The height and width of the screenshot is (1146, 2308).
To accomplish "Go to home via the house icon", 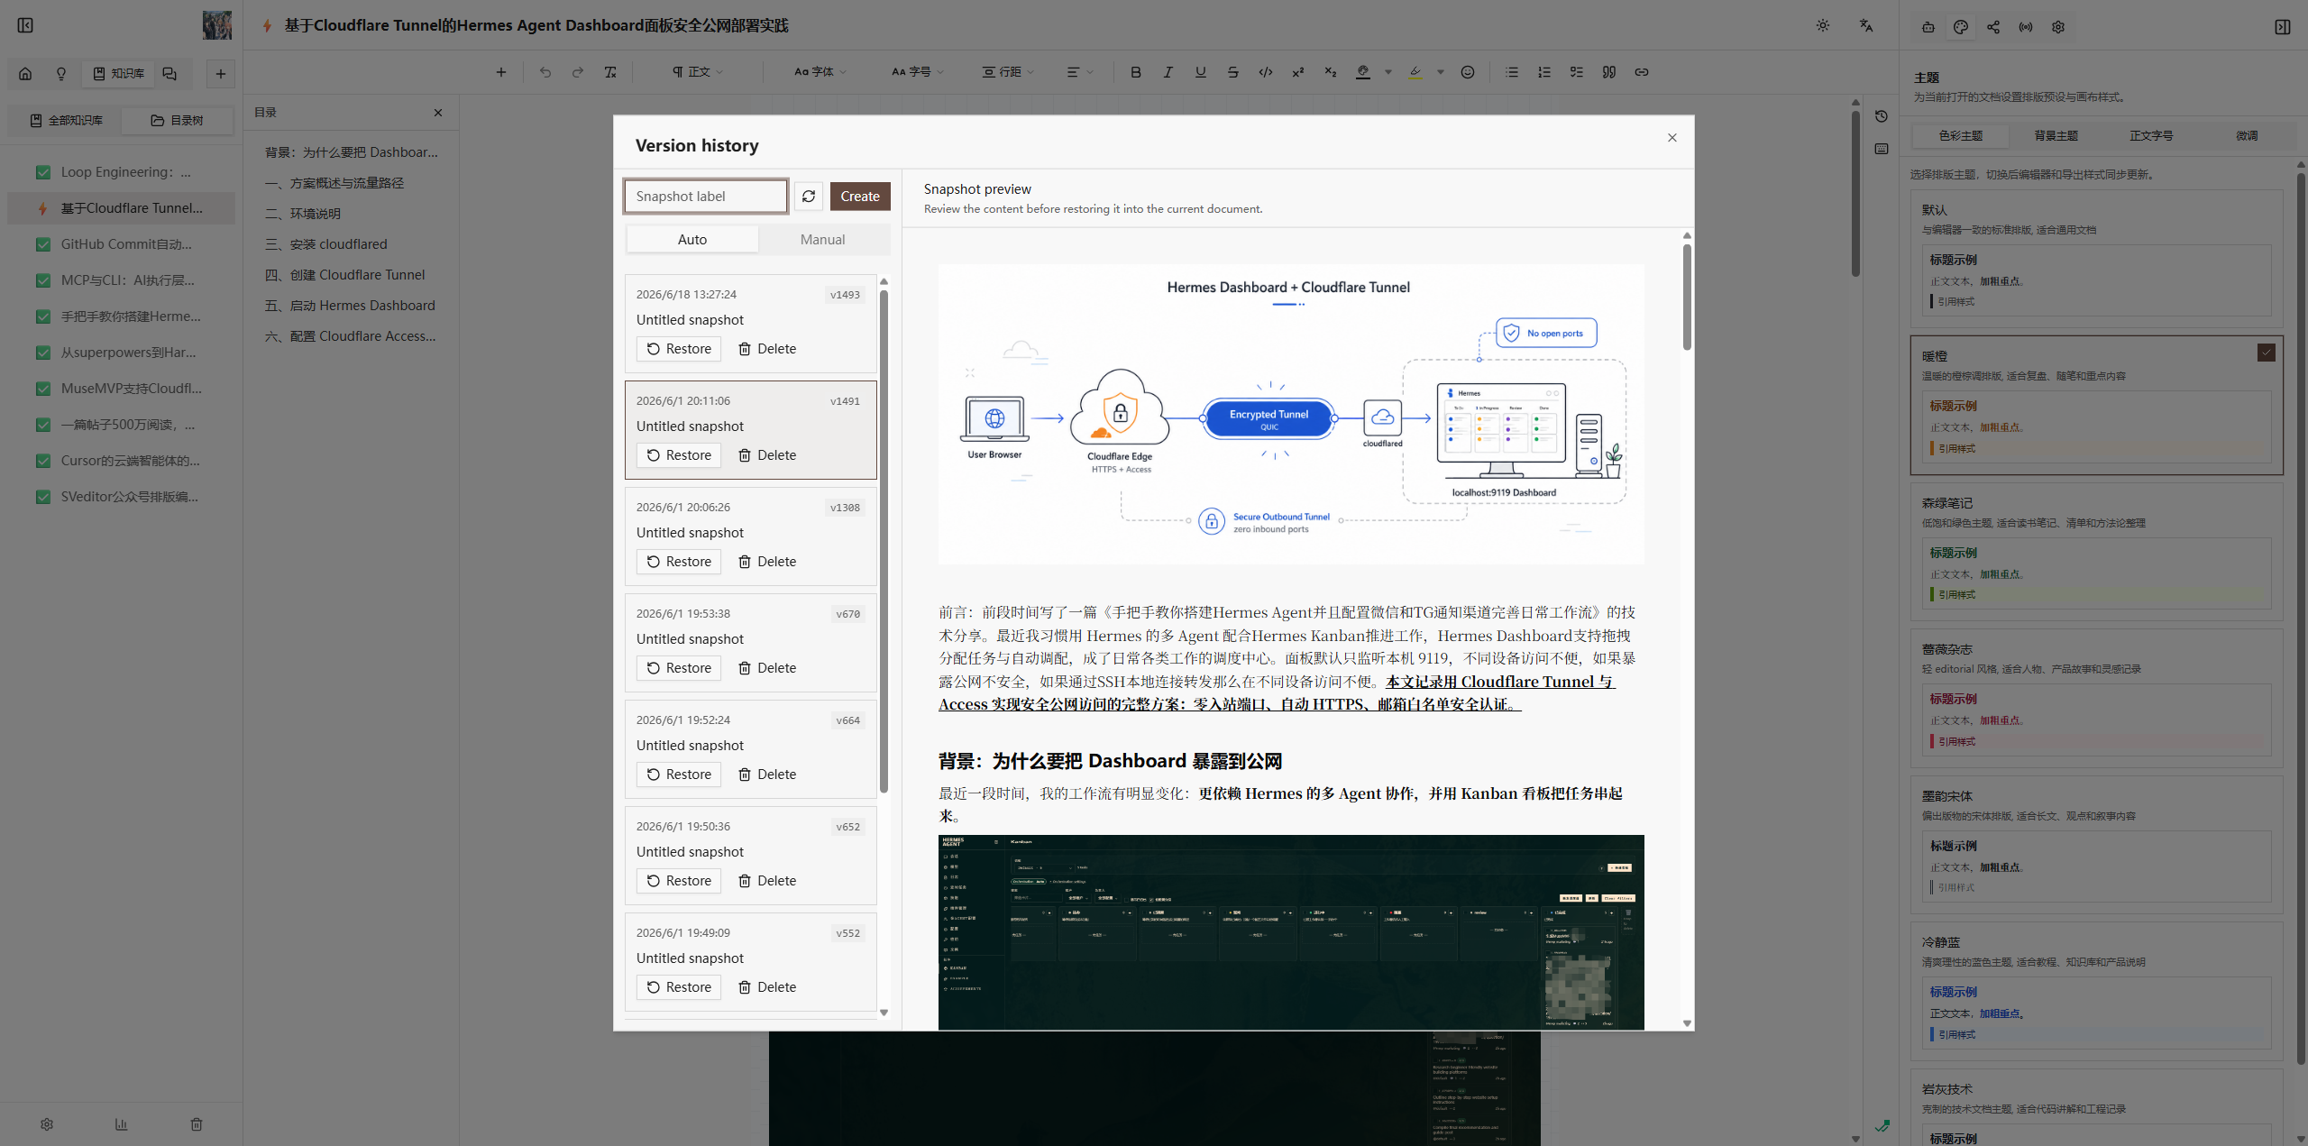I will 25,74.
